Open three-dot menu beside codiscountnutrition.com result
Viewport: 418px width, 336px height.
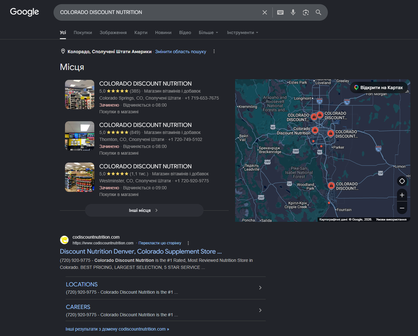point(188,243)
